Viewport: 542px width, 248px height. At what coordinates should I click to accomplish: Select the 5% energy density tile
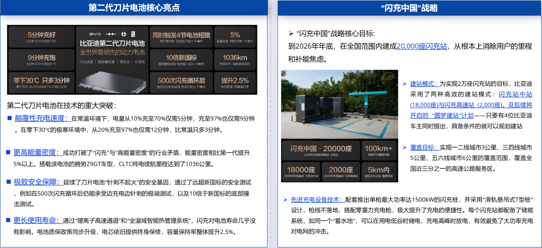click(235, 37)
